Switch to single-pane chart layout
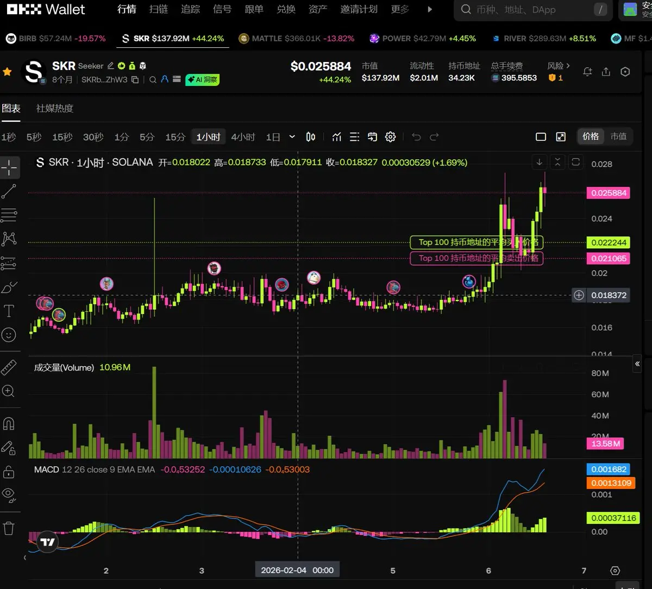Screen dimensions: 652x589 pos(541,137)
